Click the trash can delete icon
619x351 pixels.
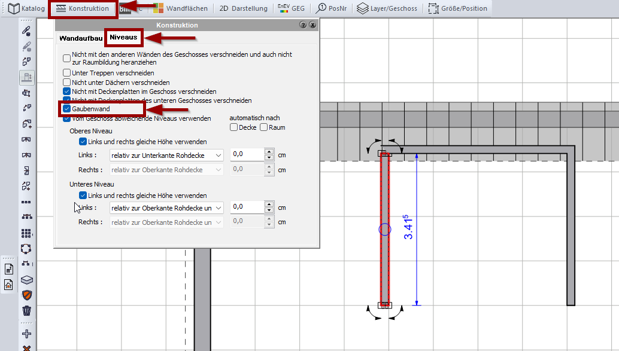(26, 311)
